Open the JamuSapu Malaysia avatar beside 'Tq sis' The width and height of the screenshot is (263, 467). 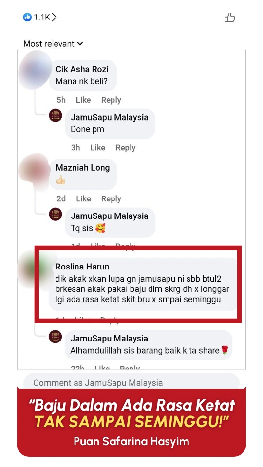[56, 214]
